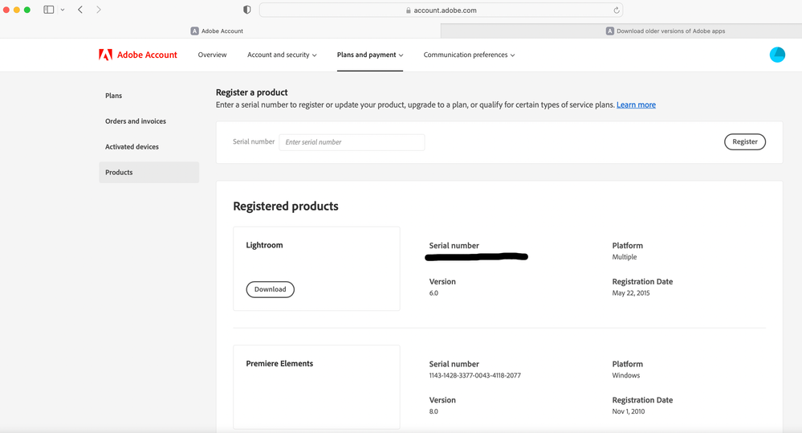This screenshot has width=802, height=433.
Task: Click the Adobe Account title text
Action: pos(147,55)
